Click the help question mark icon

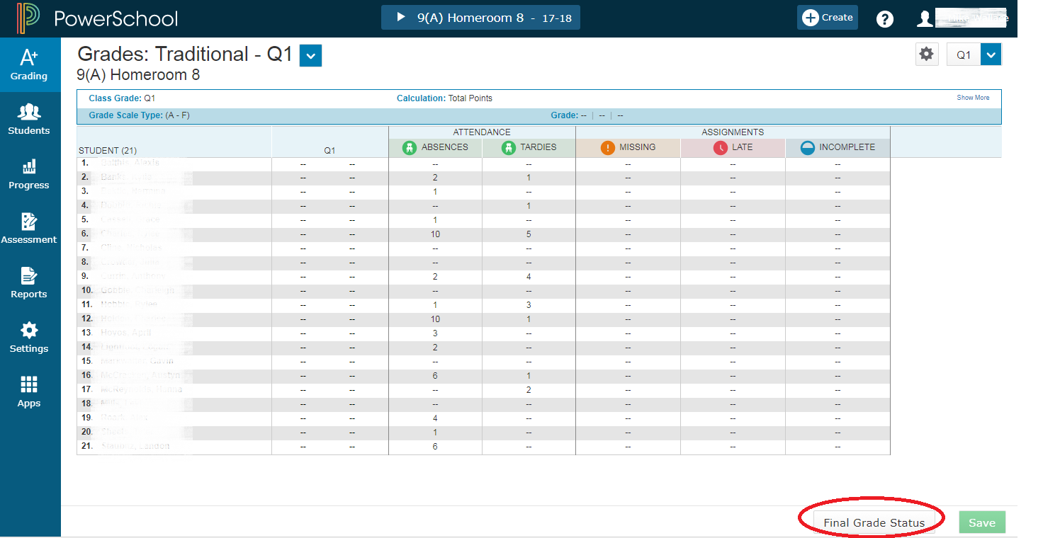click(x=884, y=19)
